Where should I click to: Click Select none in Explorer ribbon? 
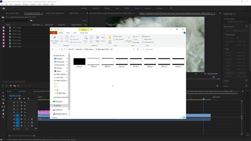[147, 39]
